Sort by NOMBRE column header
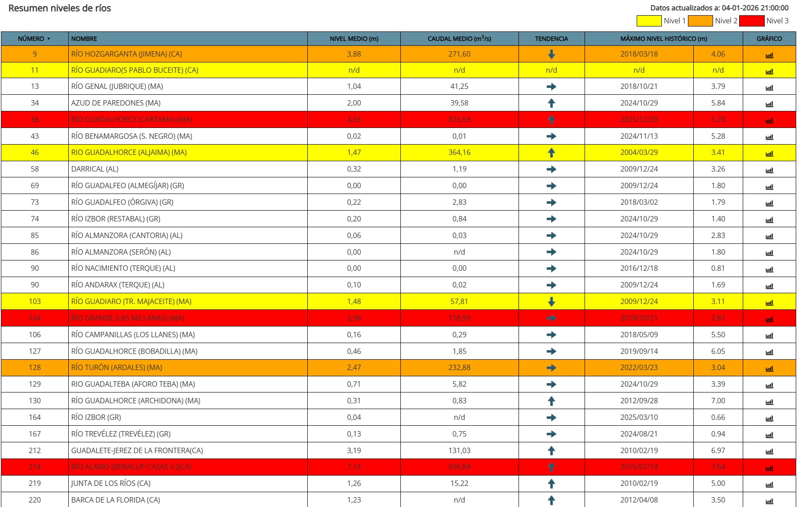This screenshot has height=507, width=798. 84,39
